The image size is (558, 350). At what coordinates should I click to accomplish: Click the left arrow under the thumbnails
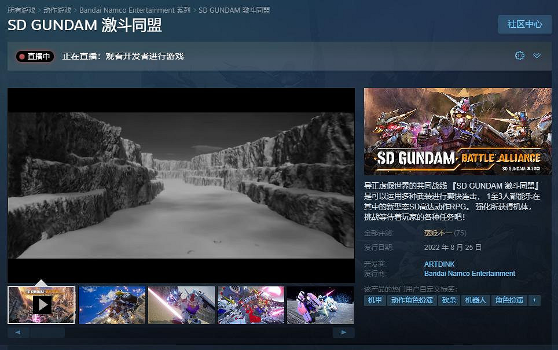coord(18,333)
